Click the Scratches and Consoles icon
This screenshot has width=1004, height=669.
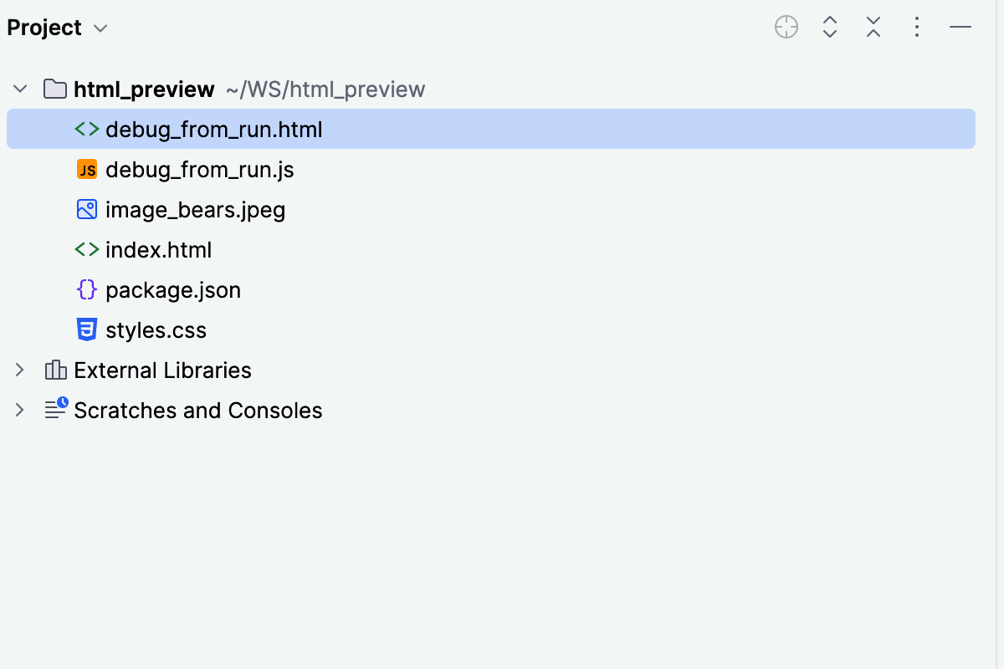click(x=54, y=410)
